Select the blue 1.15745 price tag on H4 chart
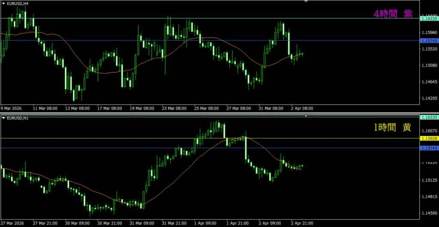The width and height of the screenshot is (439, 227). pyautogui.click(x=429, y=41)
